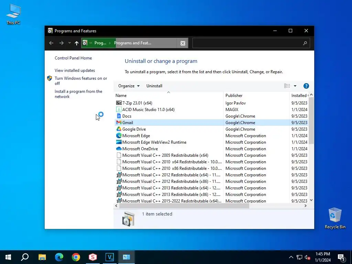Click Visual C++ 2012 (x64) installer icon
Viewport: 352px width, 264px height.
(x=119, y=175)
